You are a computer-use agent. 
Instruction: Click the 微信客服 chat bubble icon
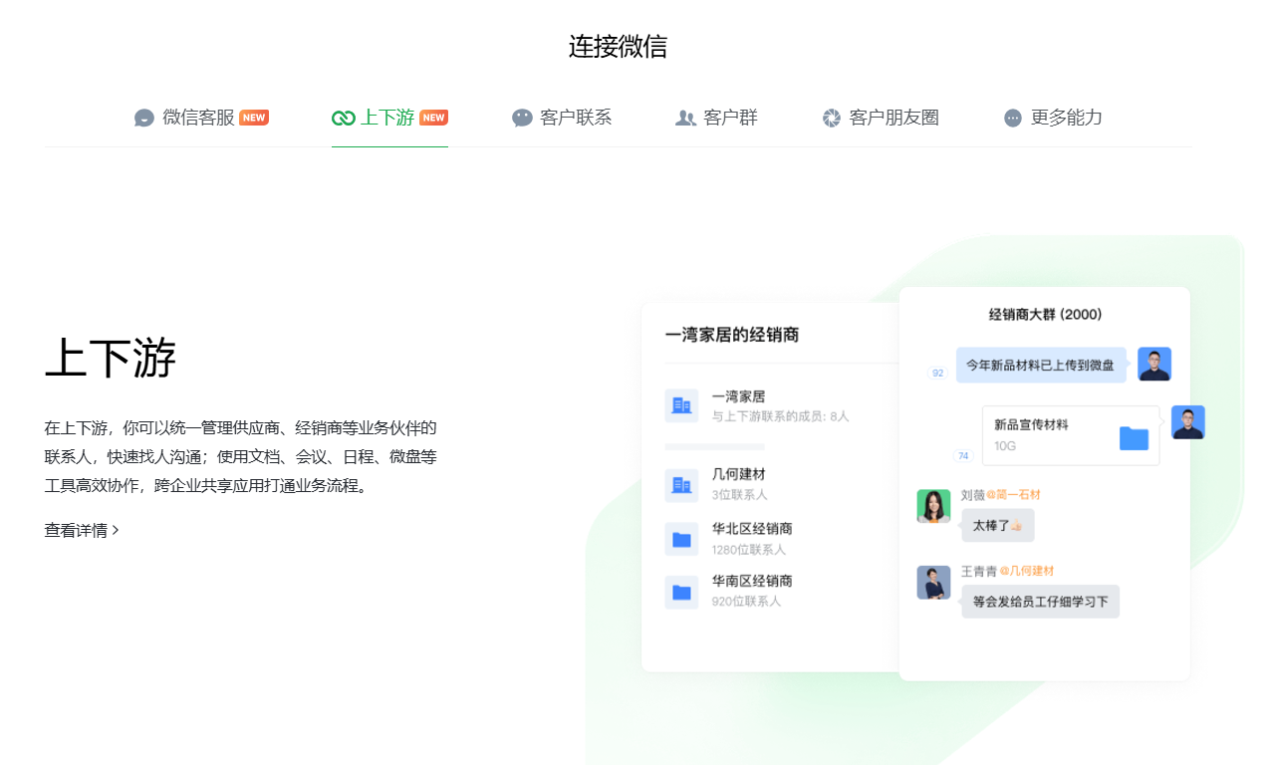tap(144, 118)
